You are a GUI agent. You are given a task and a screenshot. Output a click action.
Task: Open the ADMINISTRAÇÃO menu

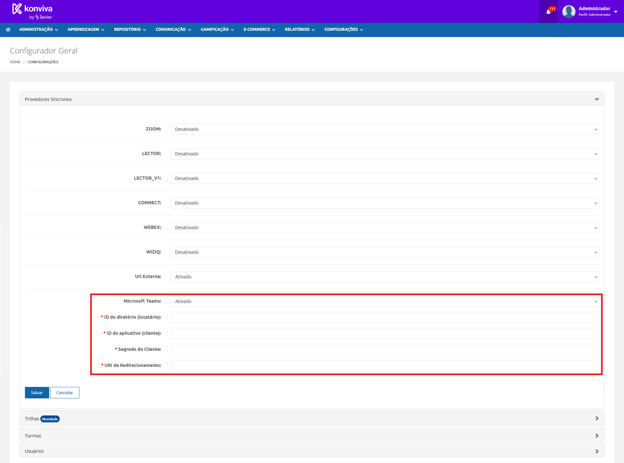38,30
